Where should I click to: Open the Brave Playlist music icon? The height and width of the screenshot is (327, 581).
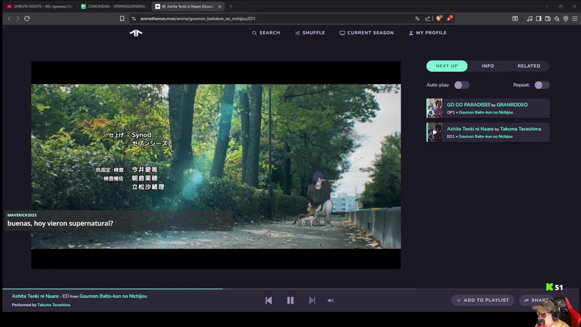click(x=530, y=19)
